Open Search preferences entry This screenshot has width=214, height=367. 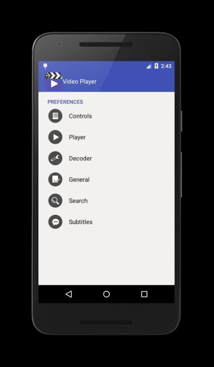tap(107, 201)
